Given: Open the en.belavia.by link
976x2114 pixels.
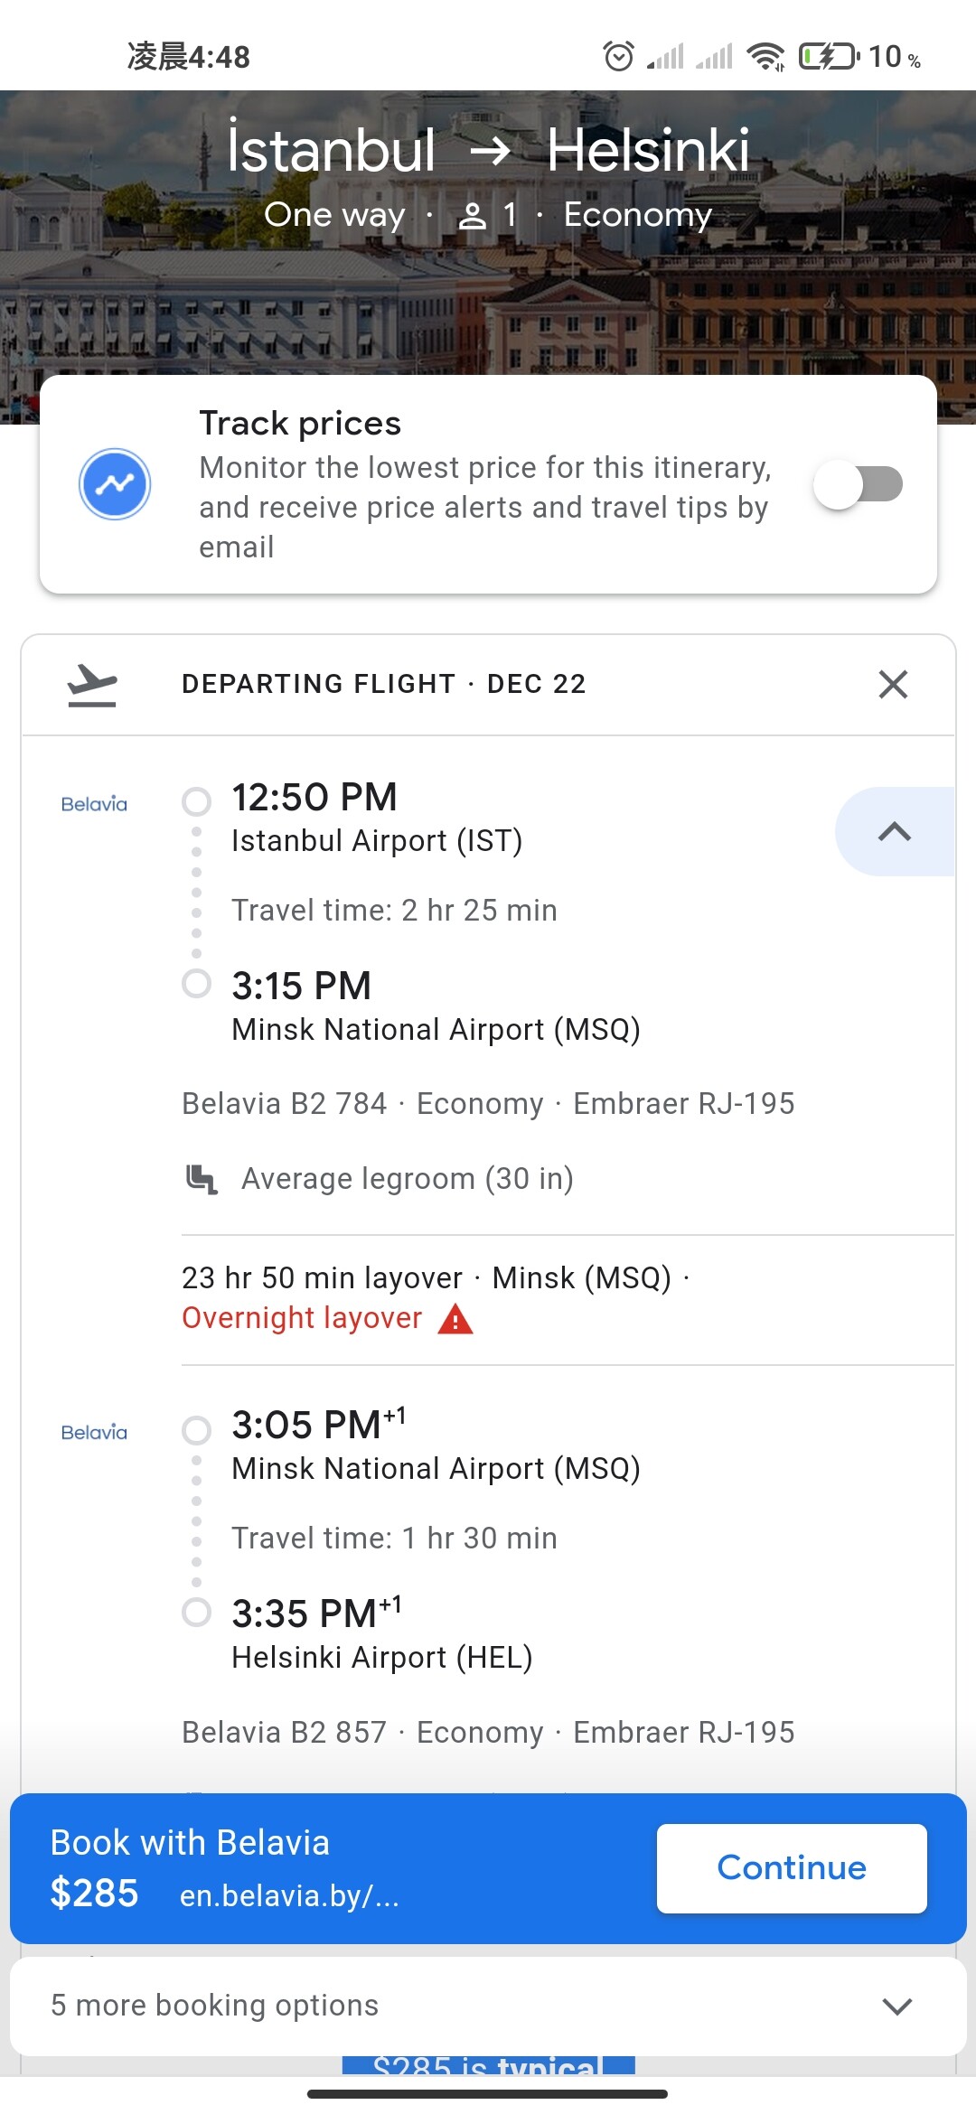Looking at the screenshot, I should click(289, 1895).
